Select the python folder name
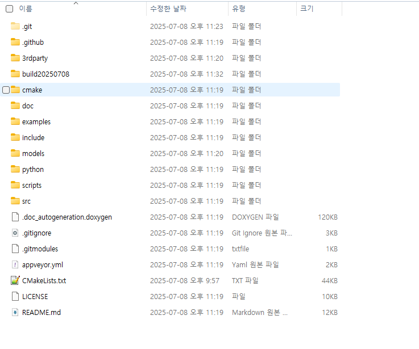This screenshot has width=419, height=349. 33,170
